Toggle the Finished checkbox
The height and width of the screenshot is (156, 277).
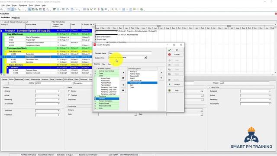pyautogui.click(x=69, y=95)
